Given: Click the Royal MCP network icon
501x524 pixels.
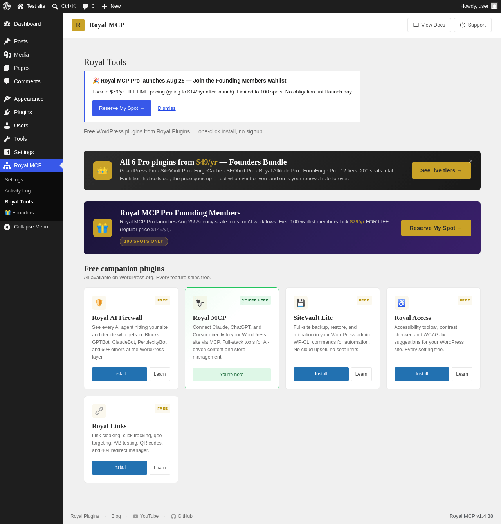Looking at the screenshot, I should click(x=7, y=165).
